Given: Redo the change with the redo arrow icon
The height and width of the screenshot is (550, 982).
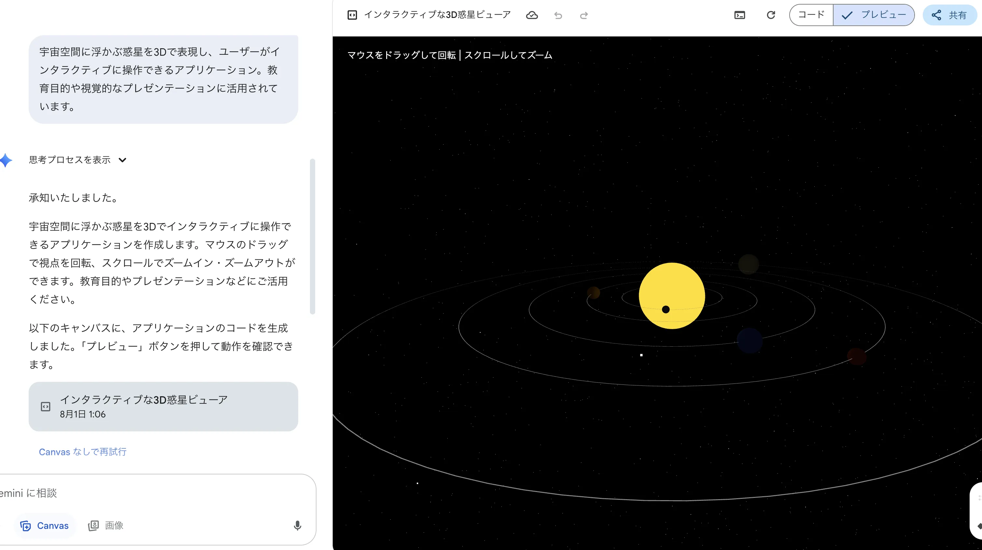Looking at the screenshot, I should pos(584,15).
